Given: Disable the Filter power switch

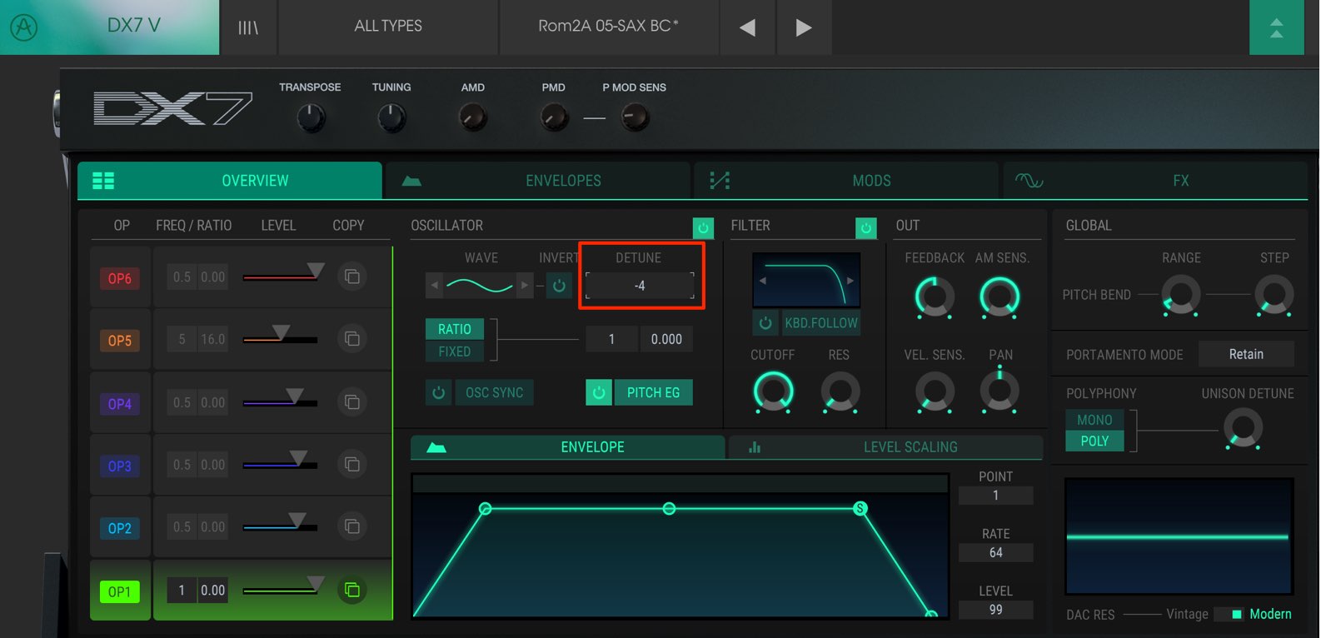Looking at the screenshot, I should tap(866, 227).
